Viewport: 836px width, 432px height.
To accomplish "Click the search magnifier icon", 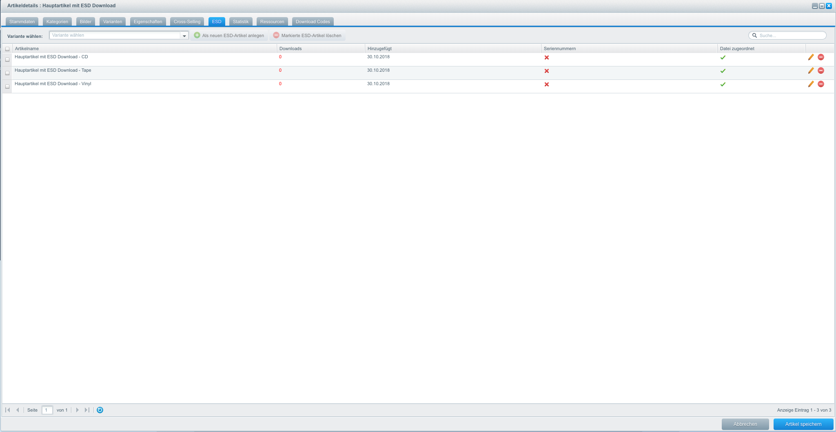I will 754,35.
